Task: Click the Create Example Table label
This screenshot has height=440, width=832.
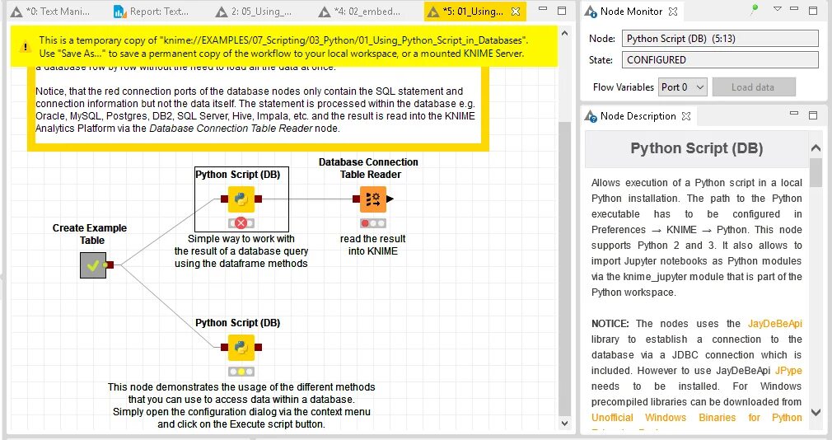Action: point(90,234)
